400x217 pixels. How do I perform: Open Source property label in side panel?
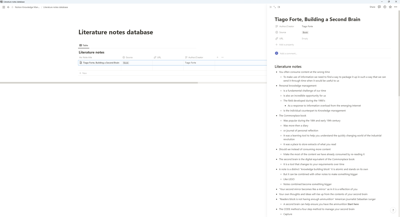281,32
